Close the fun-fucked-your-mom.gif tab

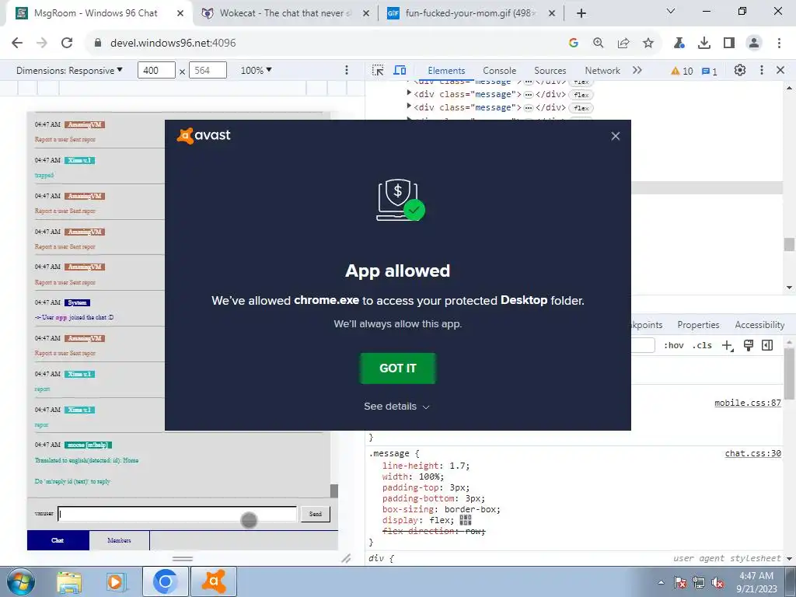click(x=553, y=13)
